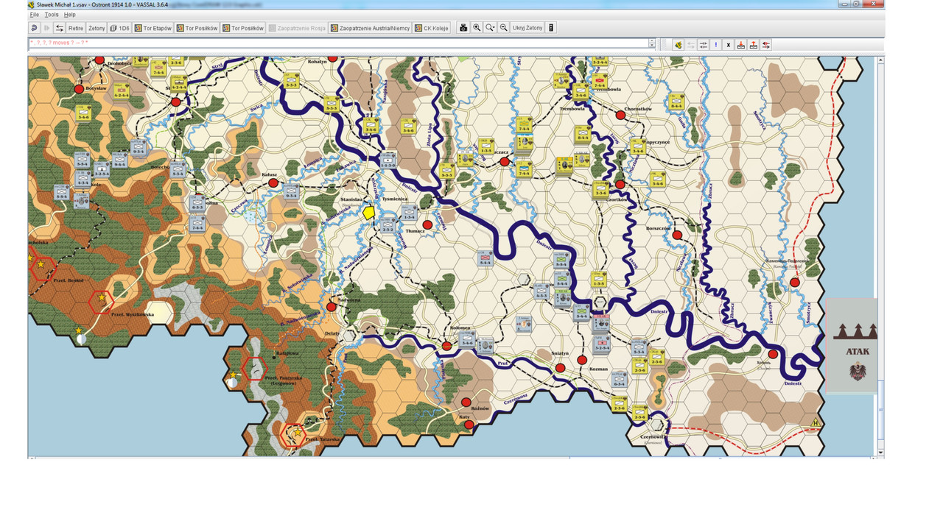Click the zoom in magnifier icon
This screenshot has height=510, width=943.
pos(477,28)
